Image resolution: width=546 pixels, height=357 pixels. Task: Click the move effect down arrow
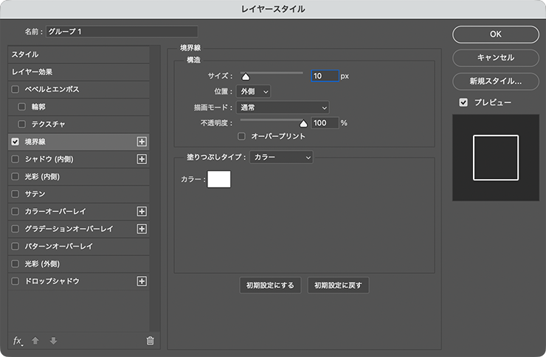(x=53, y=340)
